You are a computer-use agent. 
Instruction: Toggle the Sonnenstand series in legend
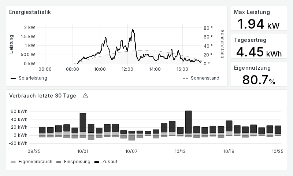(201, 78)
